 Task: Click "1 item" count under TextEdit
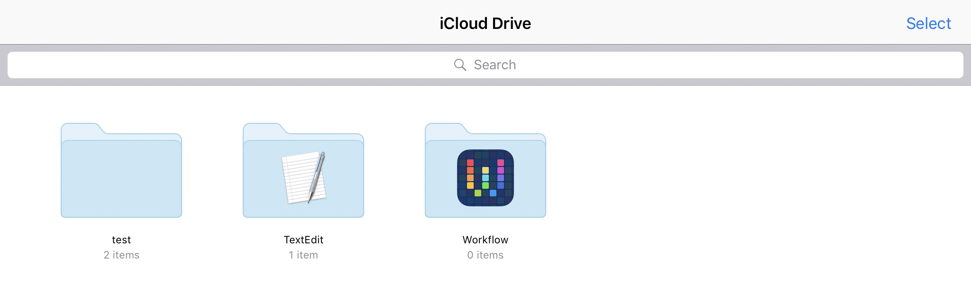coord(303,255)
